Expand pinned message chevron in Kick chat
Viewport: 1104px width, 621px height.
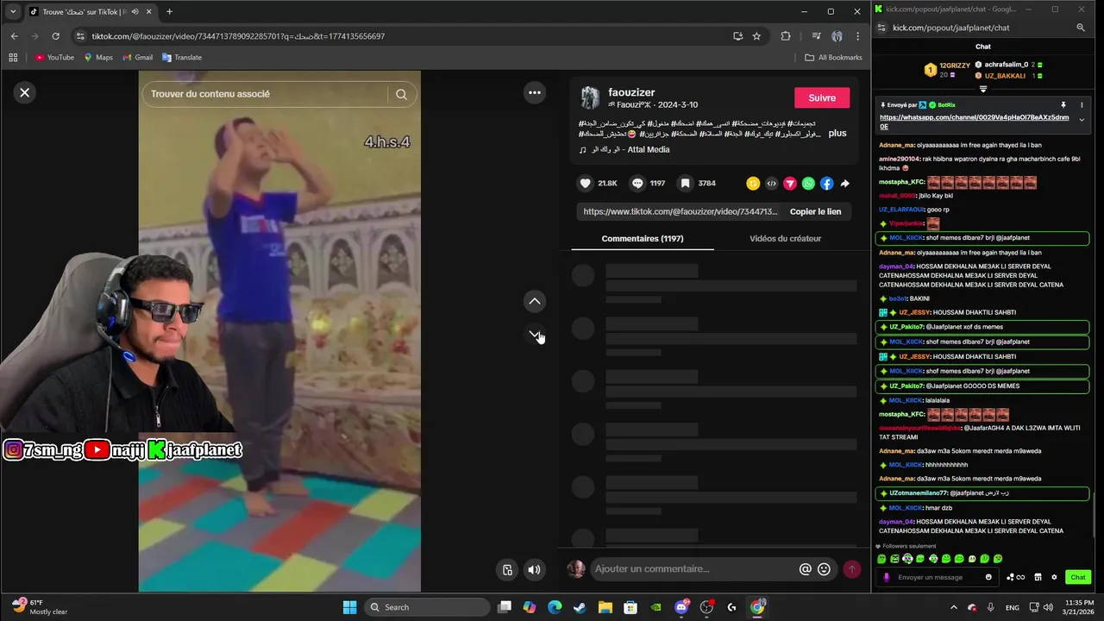1082,120
